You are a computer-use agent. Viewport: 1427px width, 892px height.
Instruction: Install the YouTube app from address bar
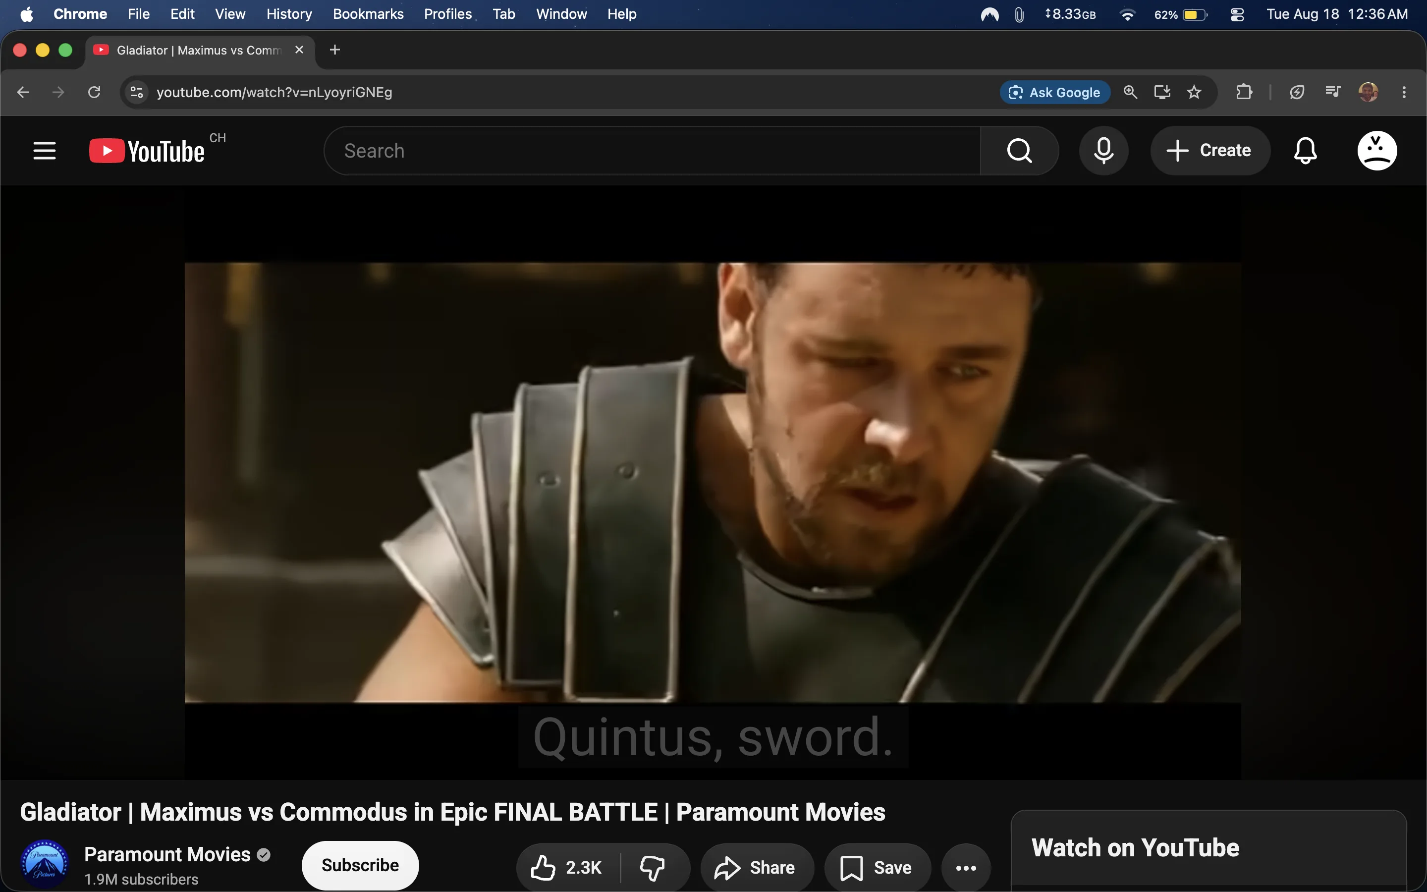click(x=1162, y=92)
